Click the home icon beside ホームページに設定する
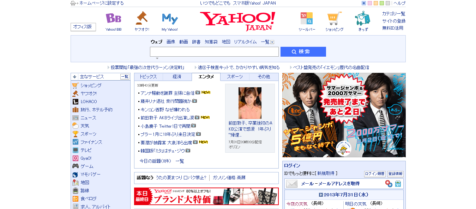 point(73,3)
